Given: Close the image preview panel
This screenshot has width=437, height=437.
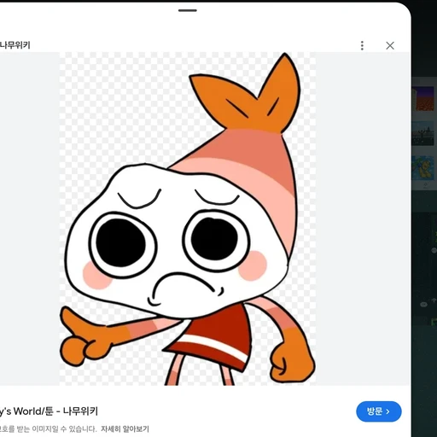Looking at the screenshot, I should (390, 45).
